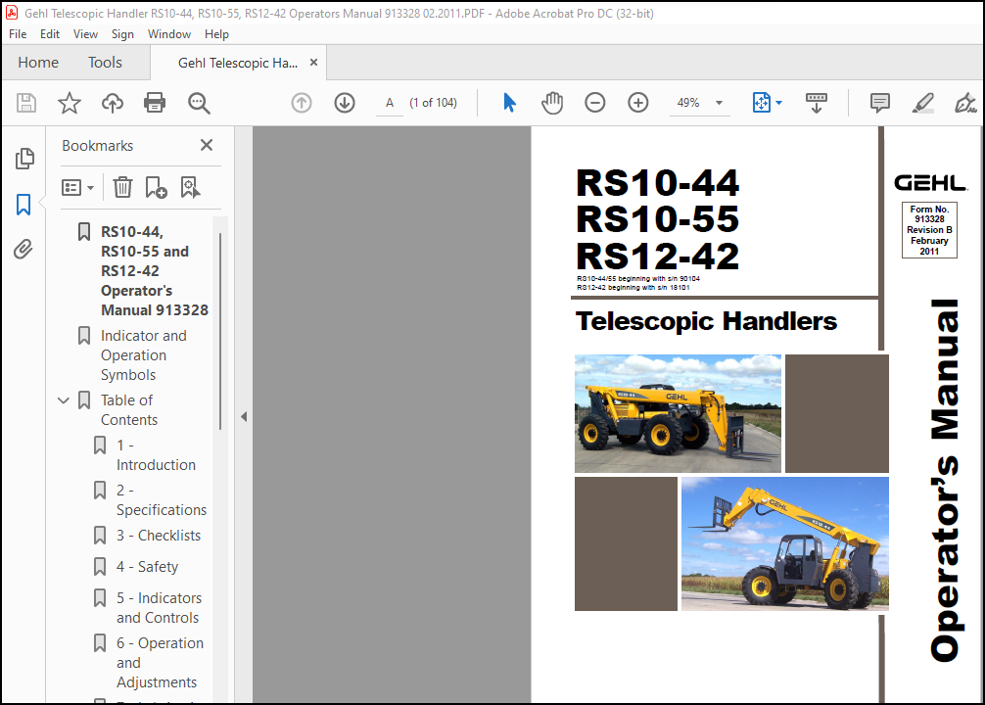The width and height of the screenshot is (985, 705).
Task: Switch to the Home tab
Action: (x=38, y=63)
